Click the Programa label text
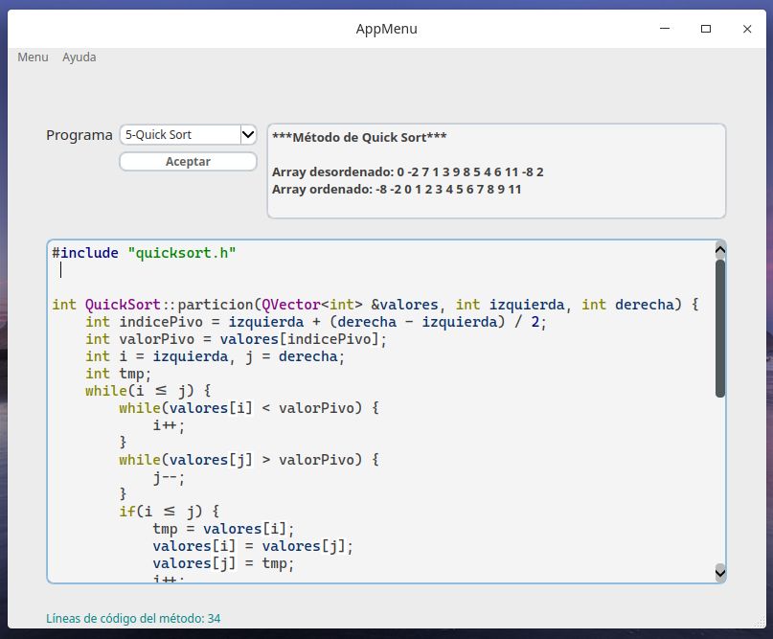 pos(79,135)
